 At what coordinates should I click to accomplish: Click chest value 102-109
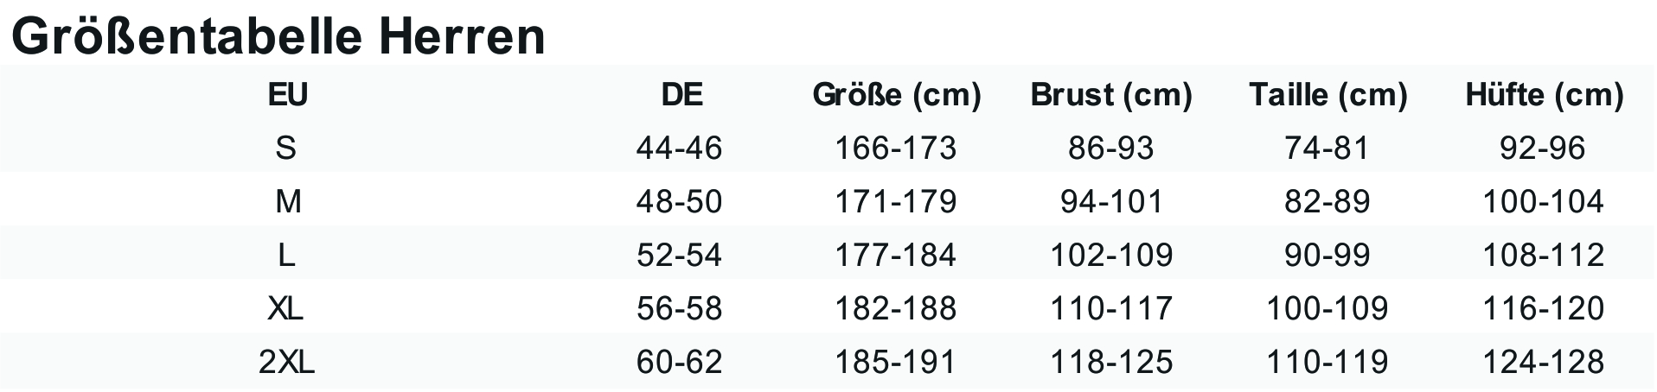point(1111,256)
